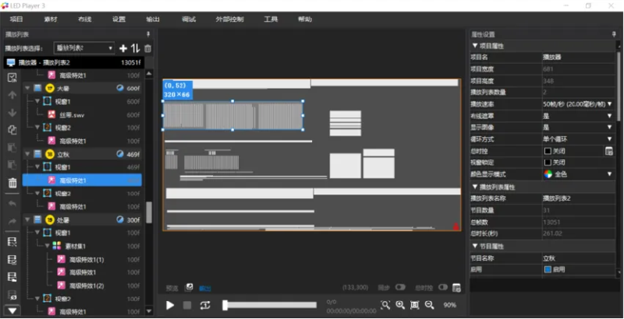The height and width of the screenshot is (319, 624).
Task: Collapse the 项目属性 section
Action: (x=475, y=46)
